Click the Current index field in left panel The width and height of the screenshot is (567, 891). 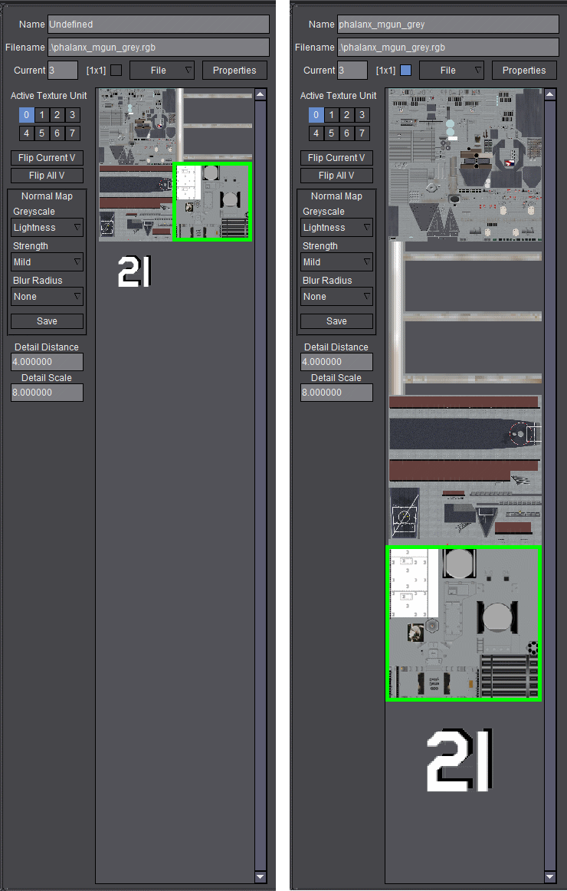[62, 71]
